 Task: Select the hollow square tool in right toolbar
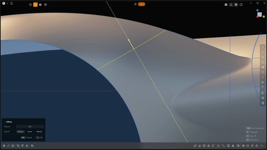click(263, 72)
